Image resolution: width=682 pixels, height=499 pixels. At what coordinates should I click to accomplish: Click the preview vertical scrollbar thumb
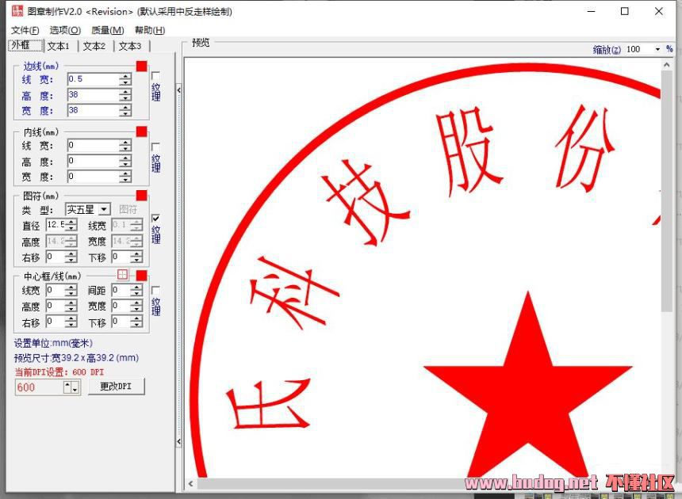(x=666, y=190)
